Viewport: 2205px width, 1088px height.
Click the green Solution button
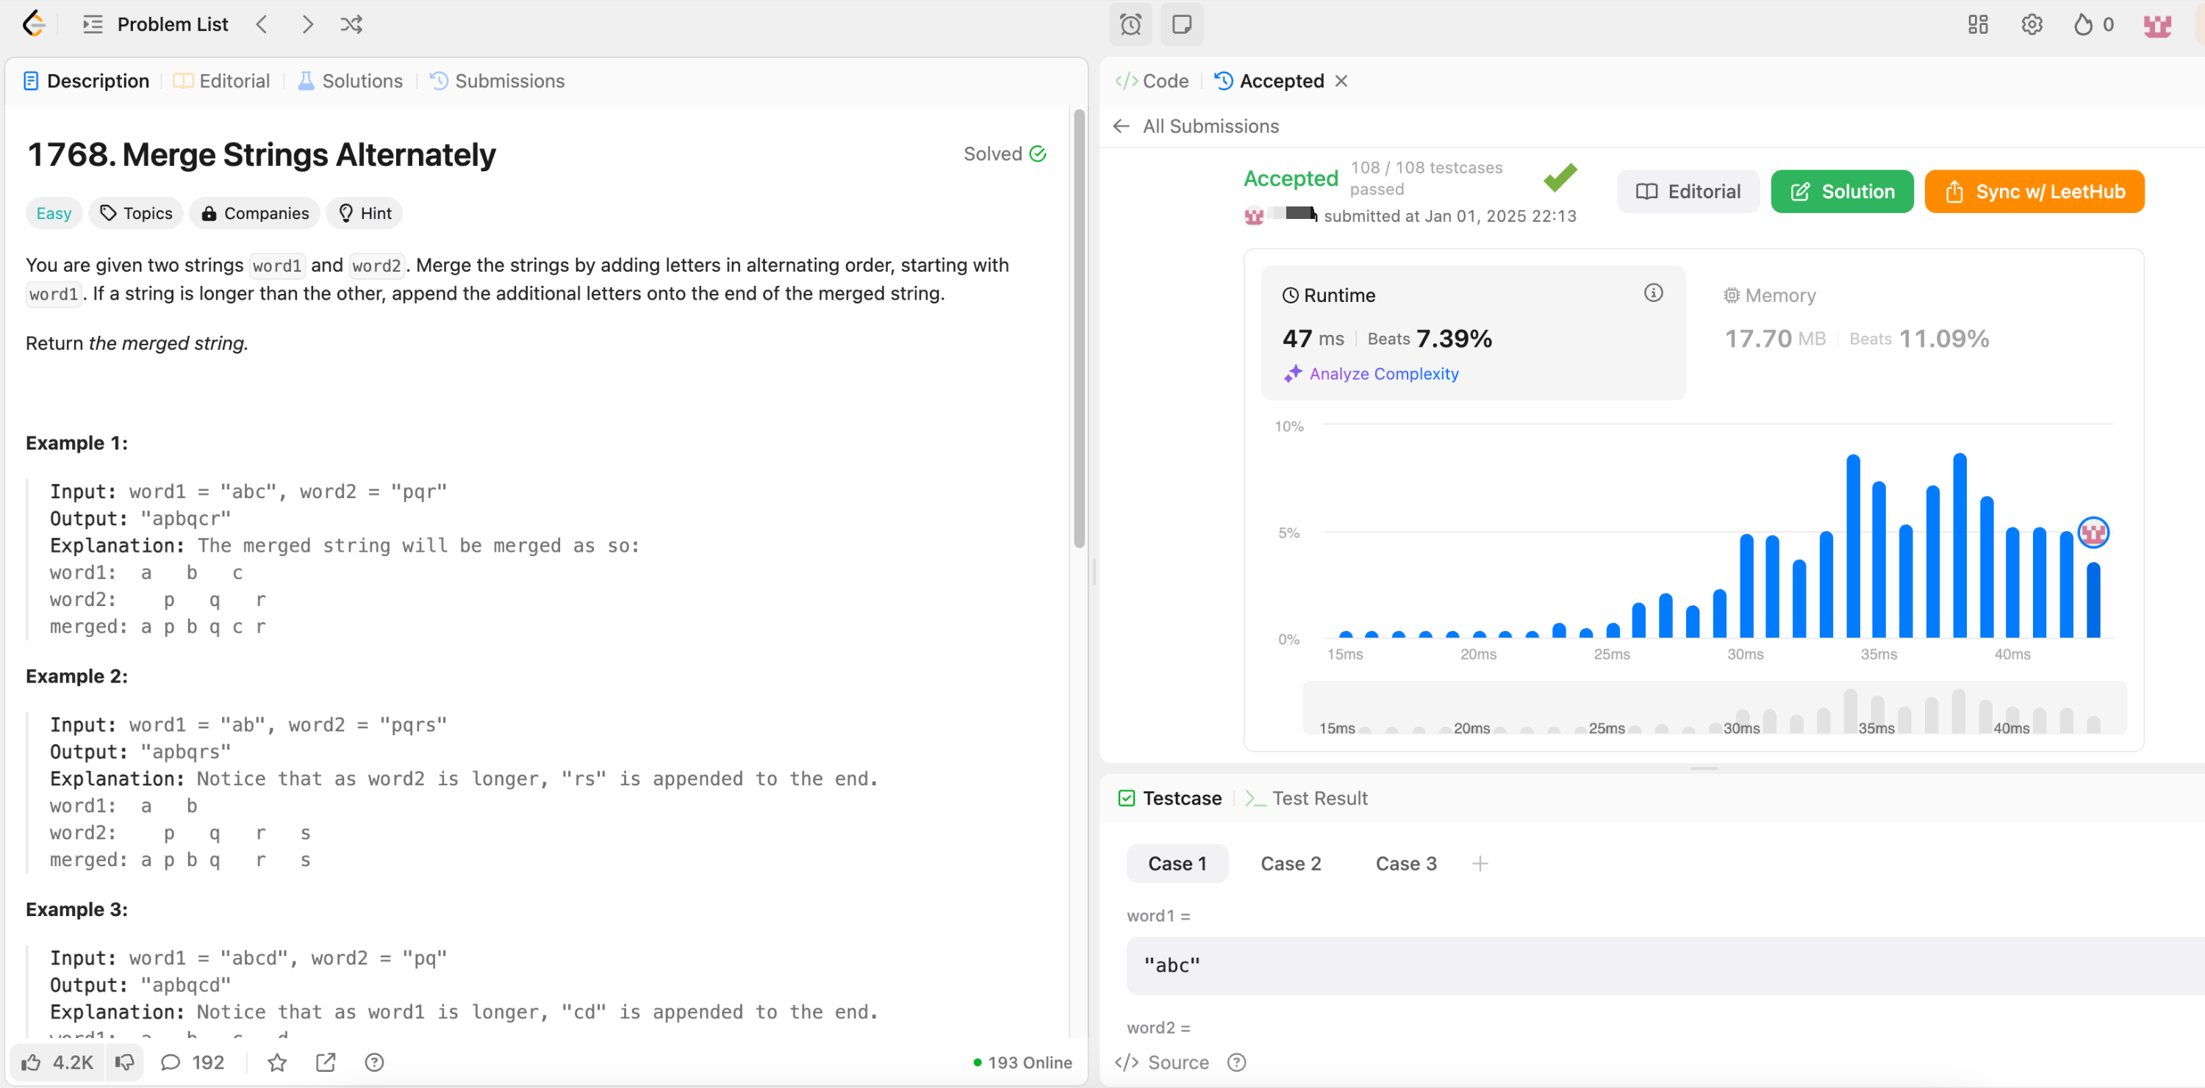coord(1841,192)
